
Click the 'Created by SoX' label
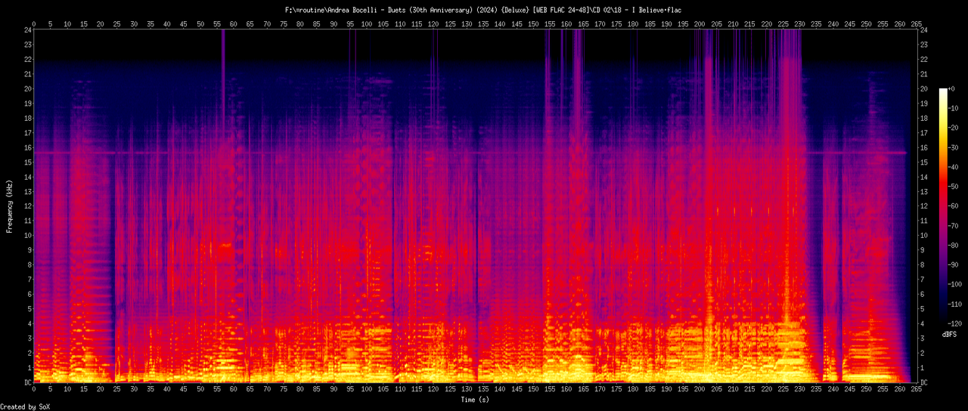coord(25,406)
